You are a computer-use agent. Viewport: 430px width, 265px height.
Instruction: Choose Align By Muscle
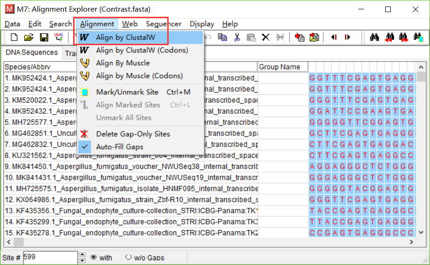tap(140, 63)
